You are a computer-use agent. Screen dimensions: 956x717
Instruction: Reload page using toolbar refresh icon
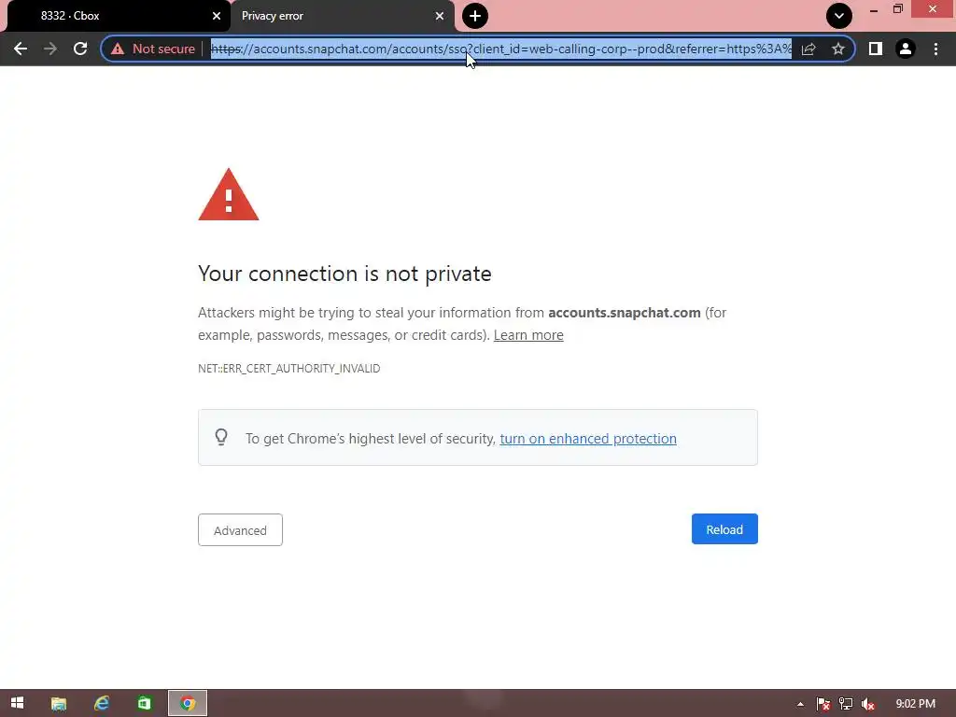[80, 49]
